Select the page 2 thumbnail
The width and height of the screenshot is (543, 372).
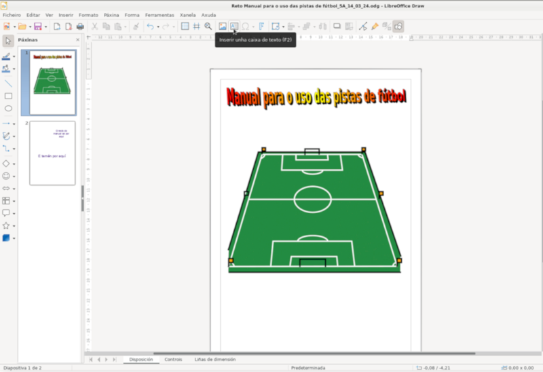pos(52,153)
